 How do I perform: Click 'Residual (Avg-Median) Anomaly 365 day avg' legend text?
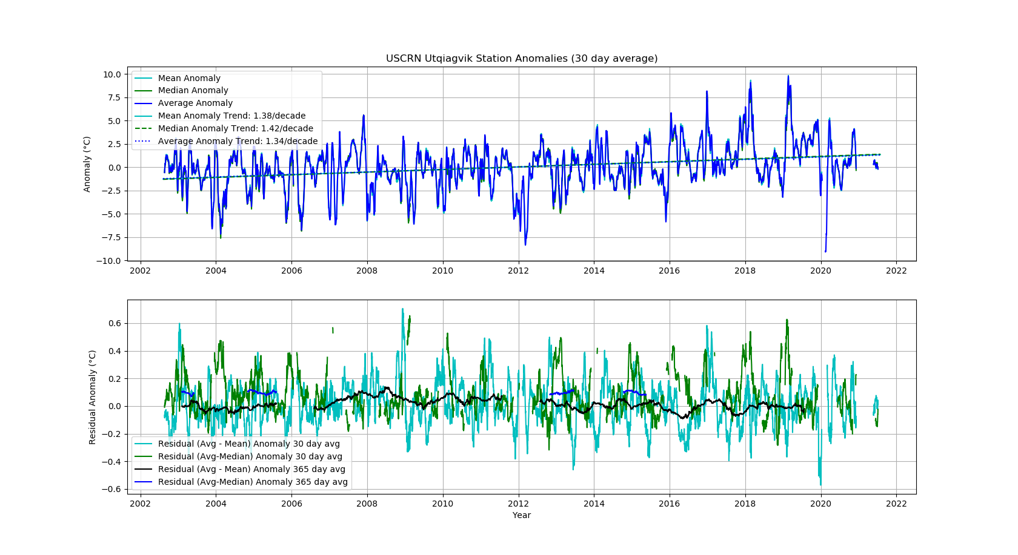pos(253,482)
